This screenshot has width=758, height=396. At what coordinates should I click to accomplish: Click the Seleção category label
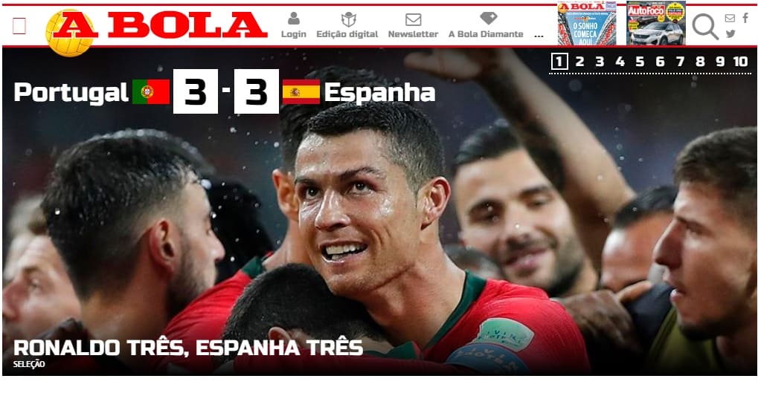pyautogui.click(x=29, y=364)
